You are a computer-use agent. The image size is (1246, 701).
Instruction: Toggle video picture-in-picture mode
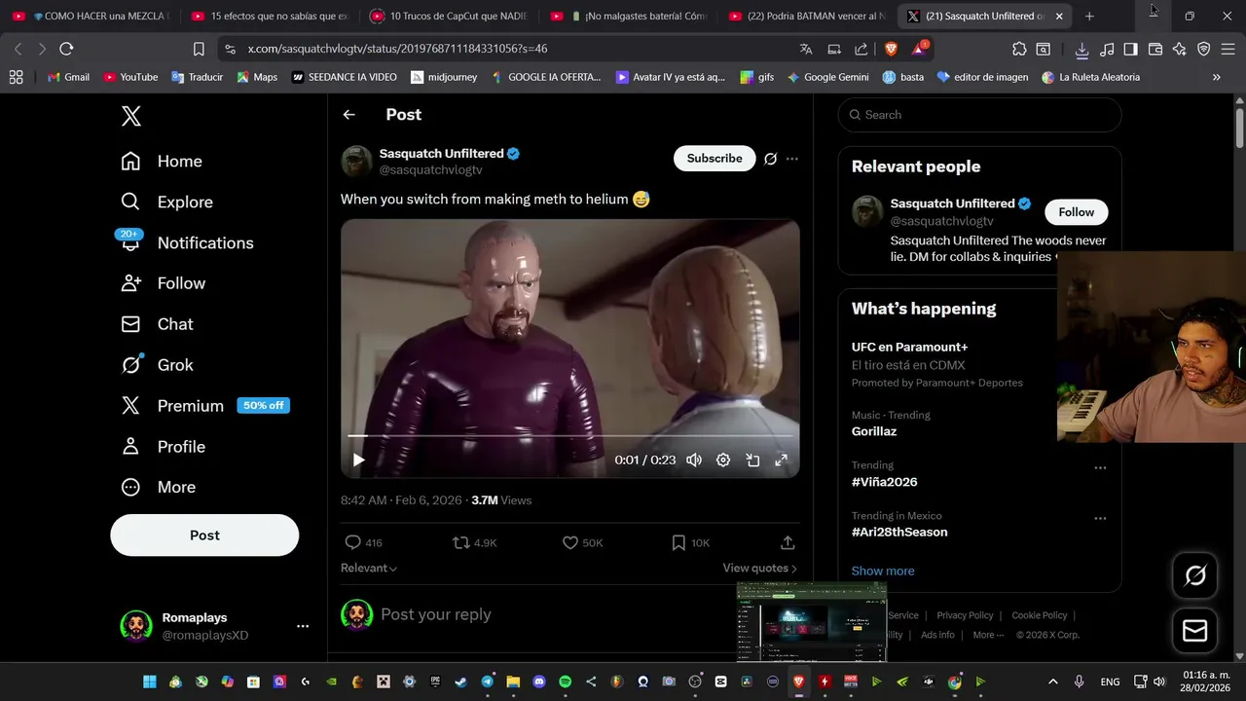pyautogui.click(x=752, y=461)
